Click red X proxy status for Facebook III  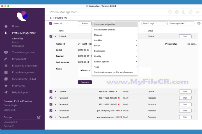tap(121, 111)
